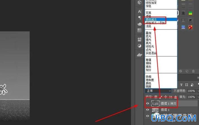The width and height of the screenshot is (199, 125).
Task: Choose 减去 blend mode
Action: 161,67
